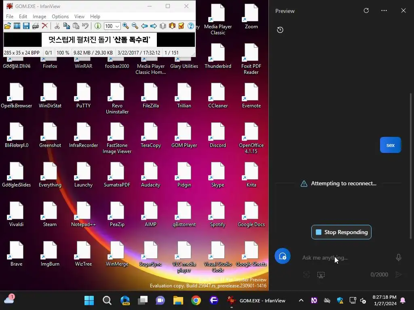Click the send arrow in the chat box

(398, 274)
